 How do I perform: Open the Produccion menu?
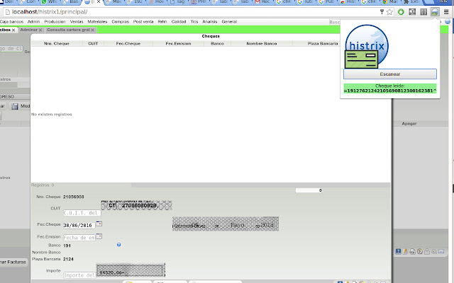coord(55,22)
